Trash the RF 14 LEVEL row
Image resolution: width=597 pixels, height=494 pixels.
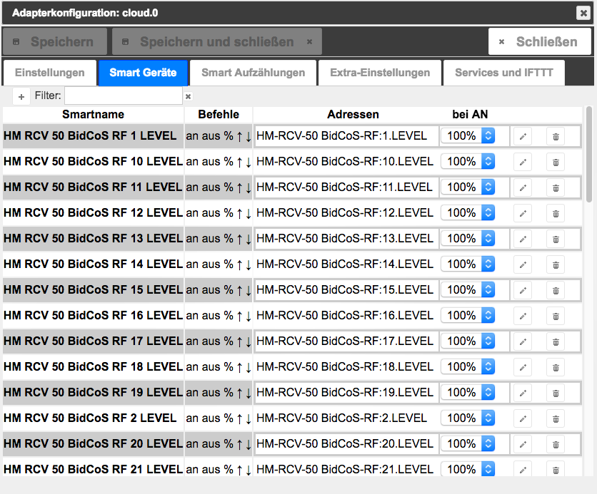556,265
